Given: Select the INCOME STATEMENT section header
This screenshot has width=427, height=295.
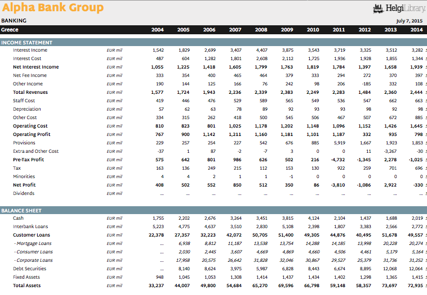Looking at the screenshot, I should click(26, 43).
